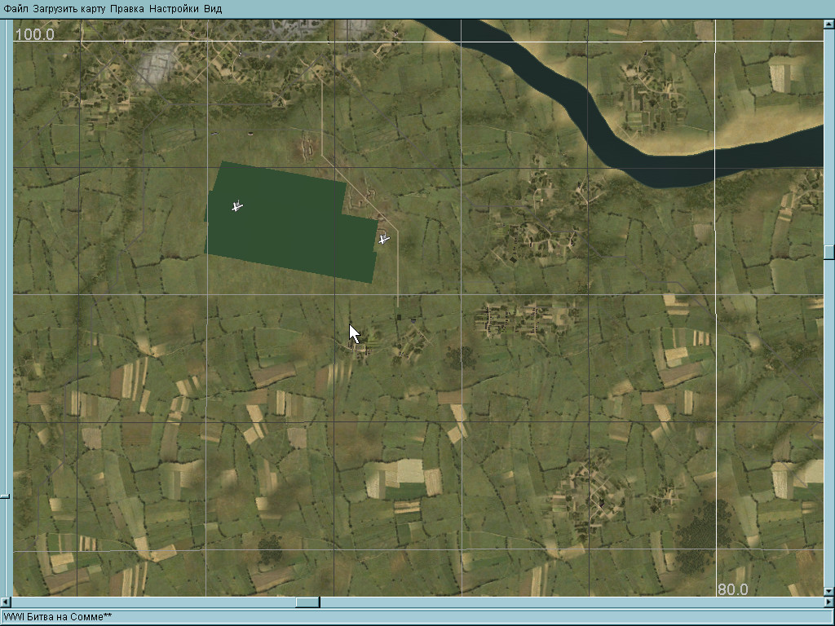
Task: Click the vertical scrollbar thumb
Action: [x=829, y=253]
